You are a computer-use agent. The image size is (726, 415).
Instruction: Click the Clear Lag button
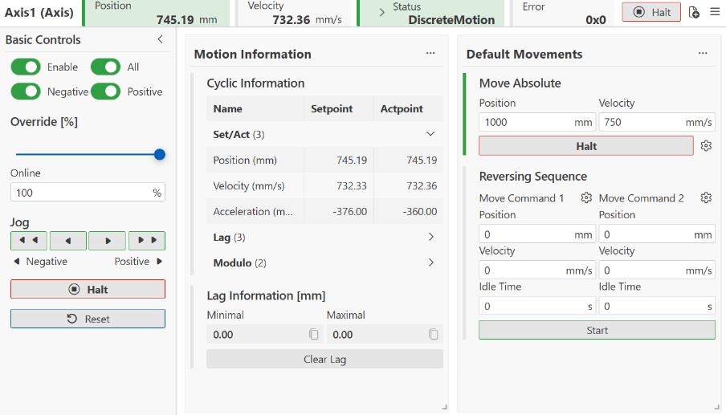324,359
